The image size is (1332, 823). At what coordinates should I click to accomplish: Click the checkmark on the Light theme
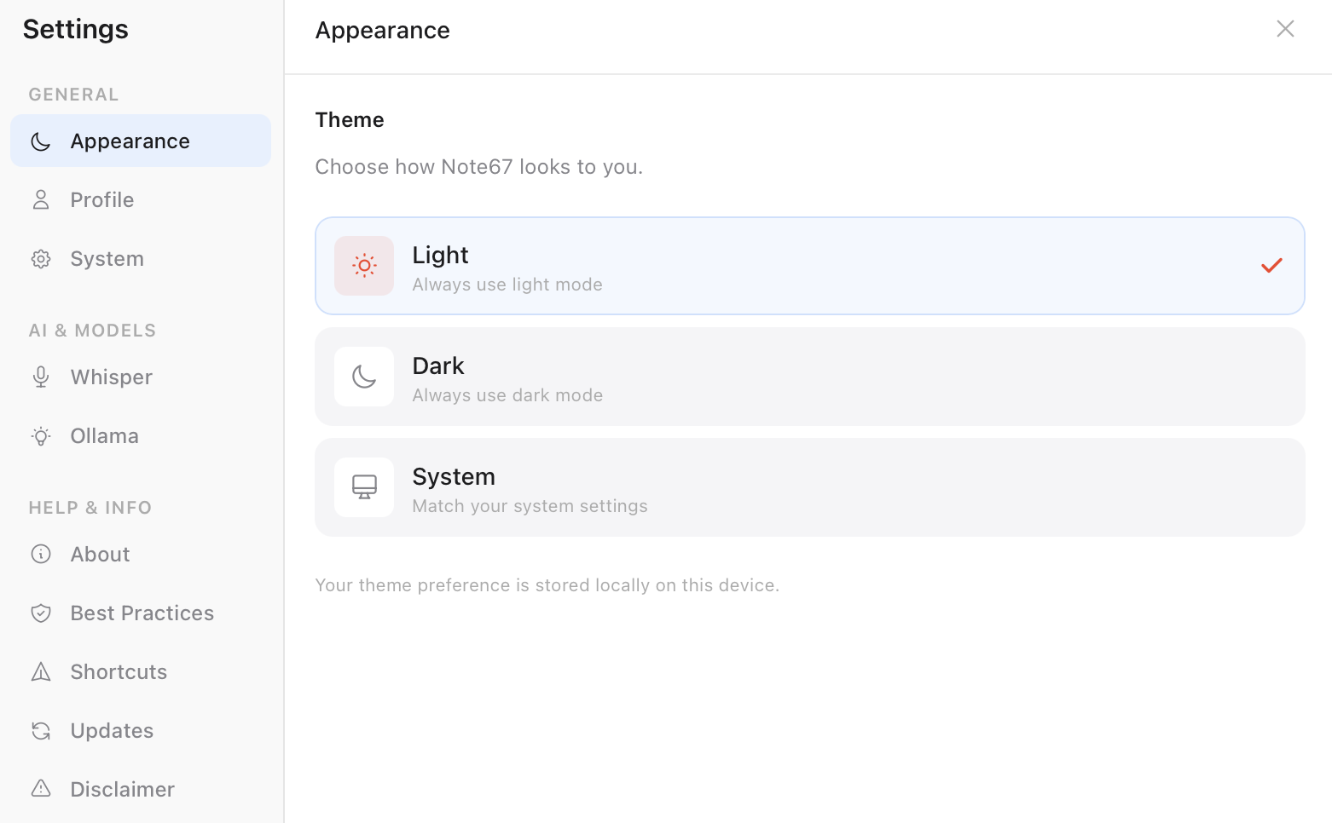tap(1271, 265)
